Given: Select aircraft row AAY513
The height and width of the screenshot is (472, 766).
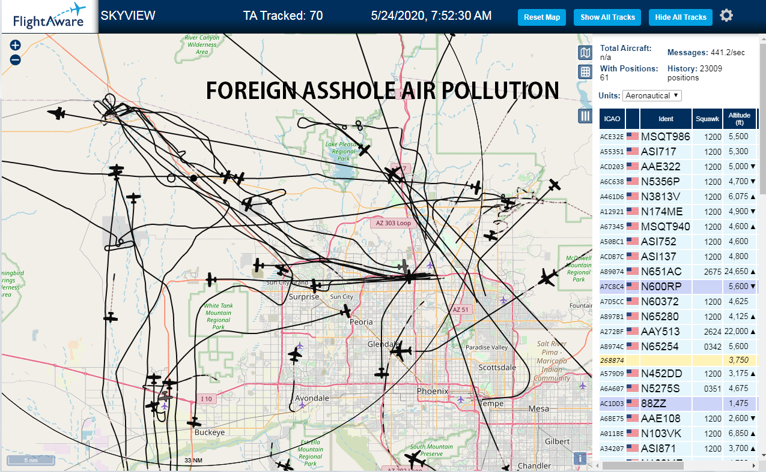Looking at the screenshot, I should pos(679,332).
